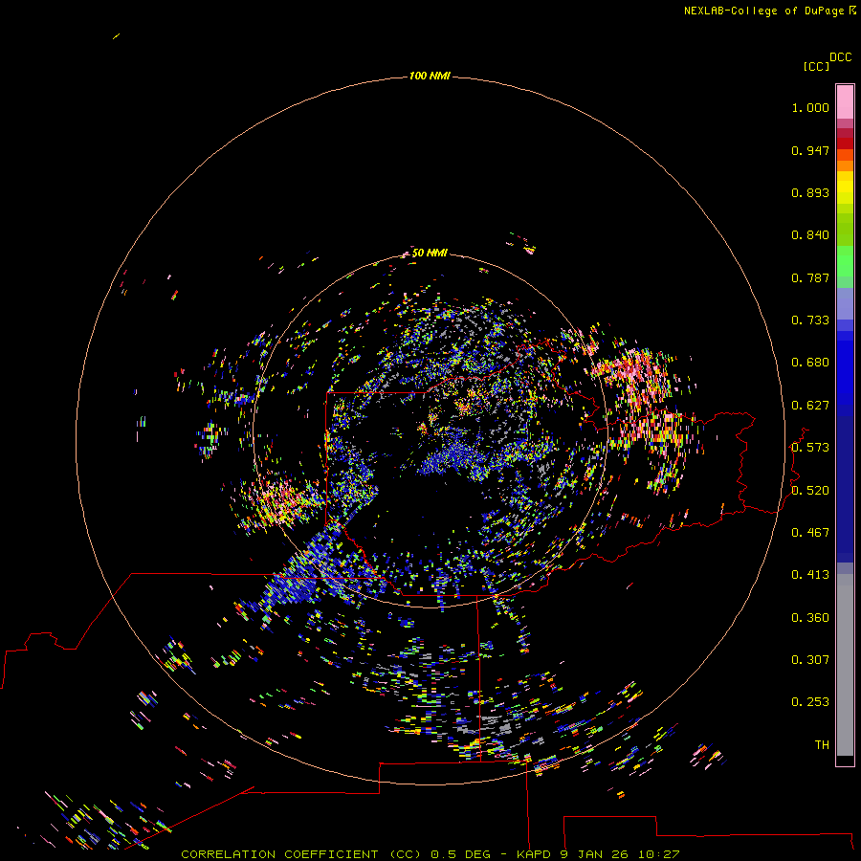Image resolution: width=861 pixels, height=861 pixels.
Task: Select the 1.000 legend value
Action: coord(810,107)
